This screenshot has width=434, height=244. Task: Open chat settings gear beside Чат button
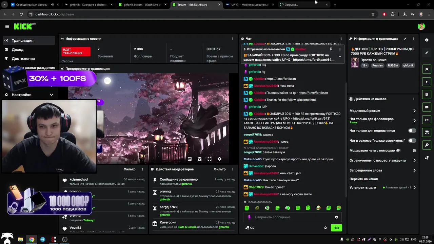pos(325,228)
